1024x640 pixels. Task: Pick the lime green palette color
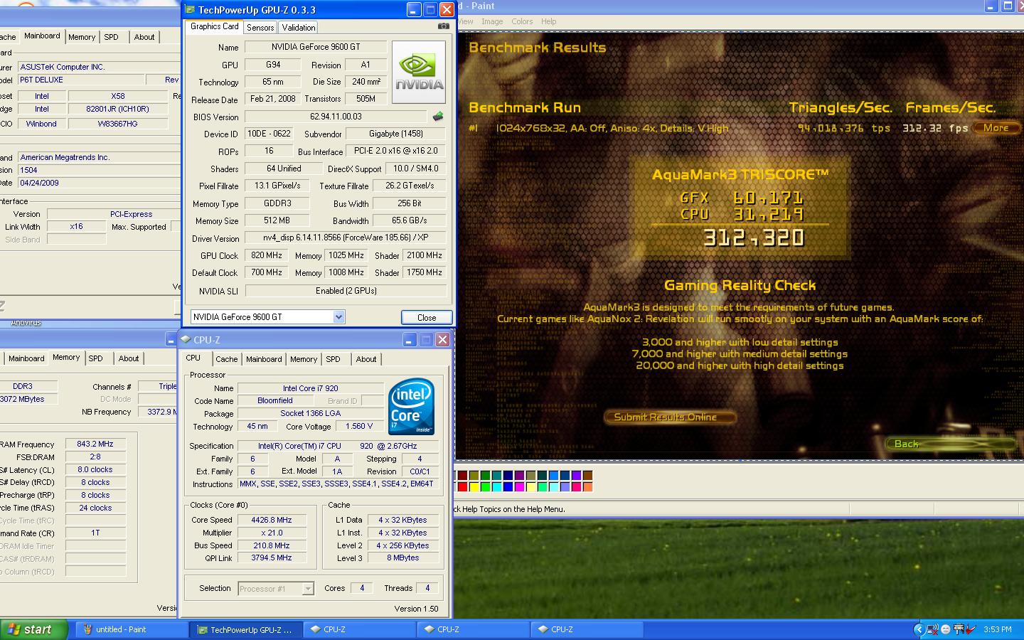pyautogui.click(x=485, y=487)
